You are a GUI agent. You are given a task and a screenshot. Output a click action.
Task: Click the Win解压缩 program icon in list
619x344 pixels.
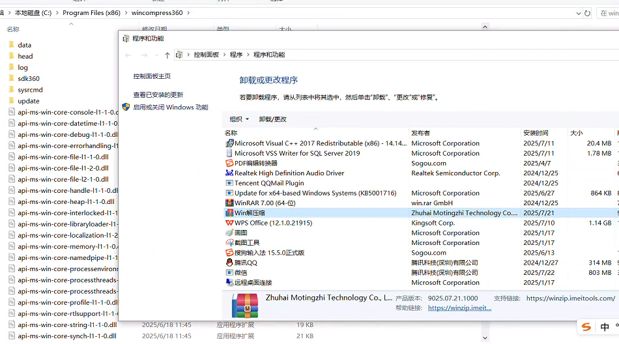229,213
